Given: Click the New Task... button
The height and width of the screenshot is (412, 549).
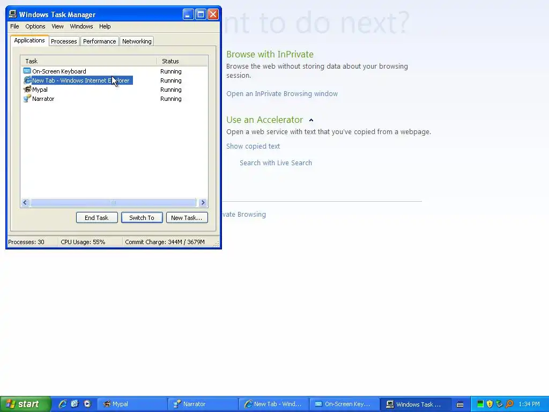Looking at the screenshot, I should [187, 218].
